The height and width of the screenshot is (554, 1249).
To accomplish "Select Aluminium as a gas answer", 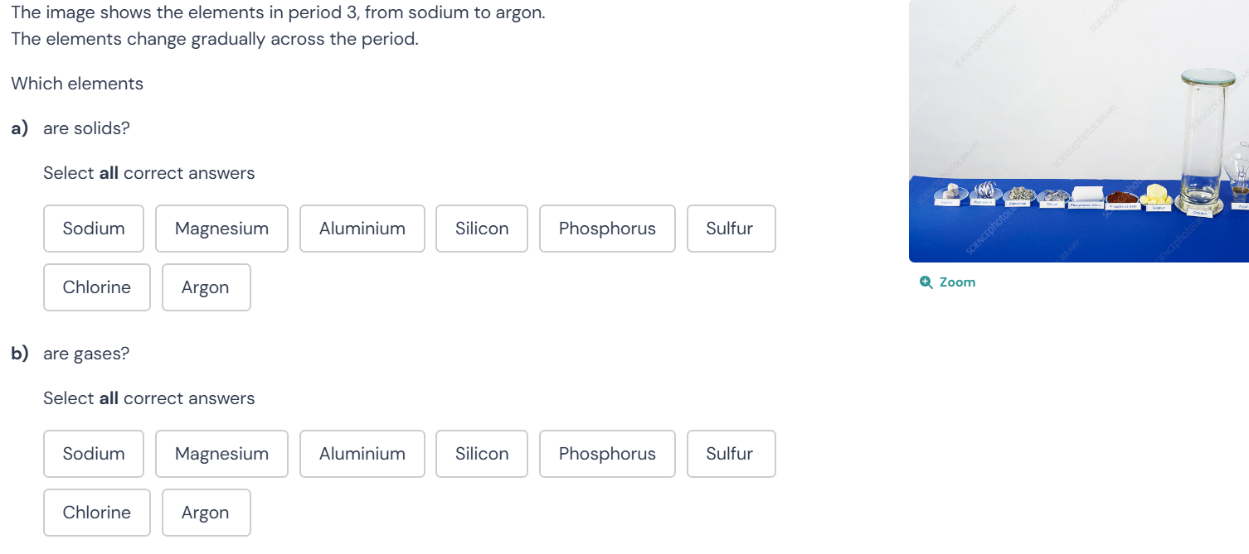I will tap(362, 454).
